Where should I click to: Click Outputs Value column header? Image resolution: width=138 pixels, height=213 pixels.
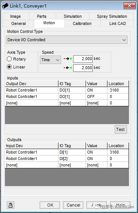[x=97, y=146]
